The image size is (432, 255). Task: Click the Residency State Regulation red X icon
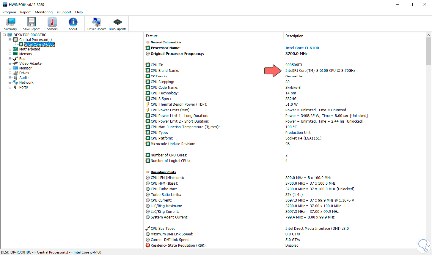[x=148, y=246]
